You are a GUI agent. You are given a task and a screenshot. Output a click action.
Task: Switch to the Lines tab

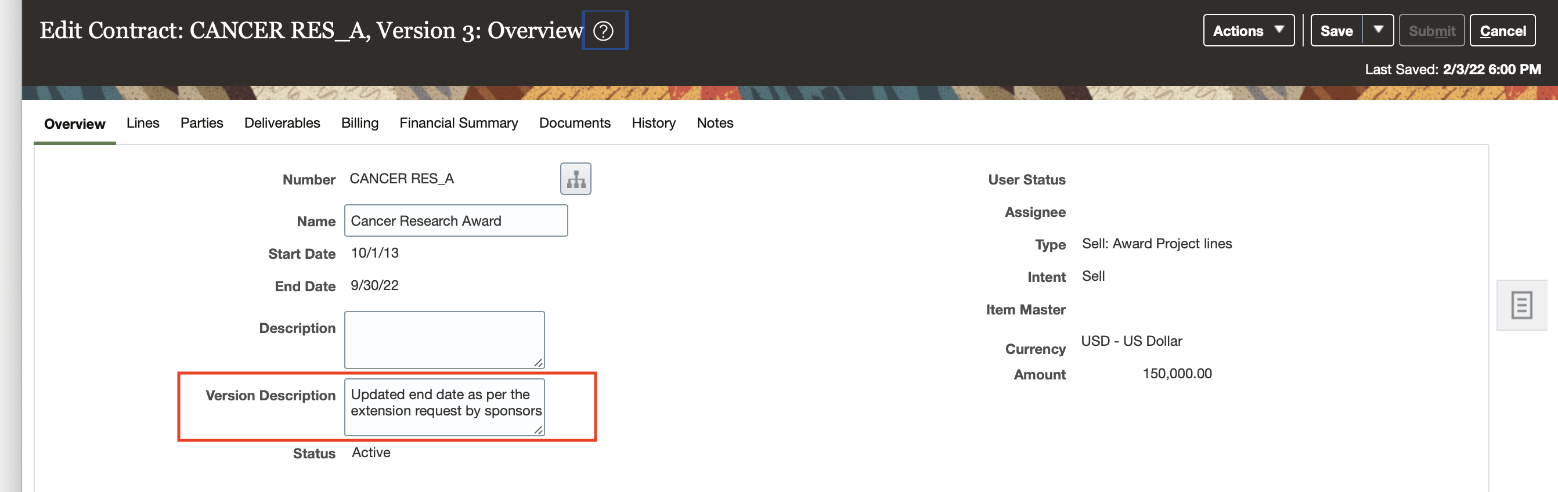click(143, 122)
